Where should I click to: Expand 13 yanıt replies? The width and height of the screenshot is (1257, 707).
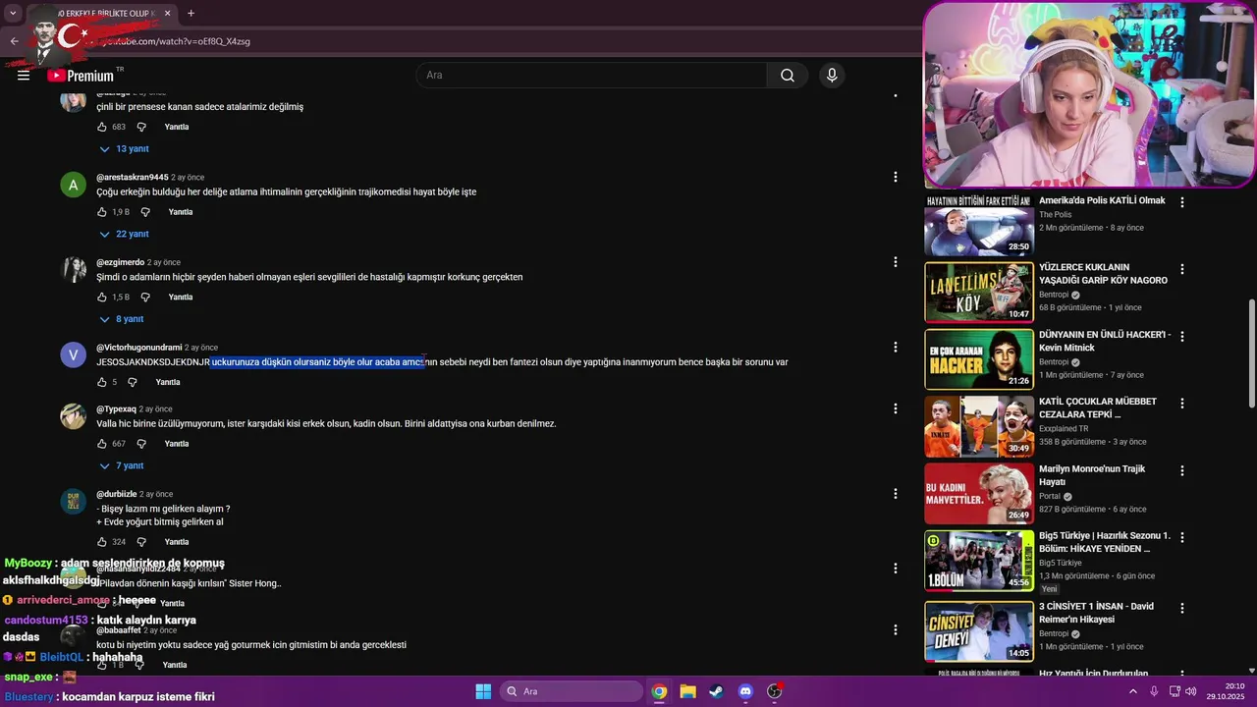click(x=124, y=149)
